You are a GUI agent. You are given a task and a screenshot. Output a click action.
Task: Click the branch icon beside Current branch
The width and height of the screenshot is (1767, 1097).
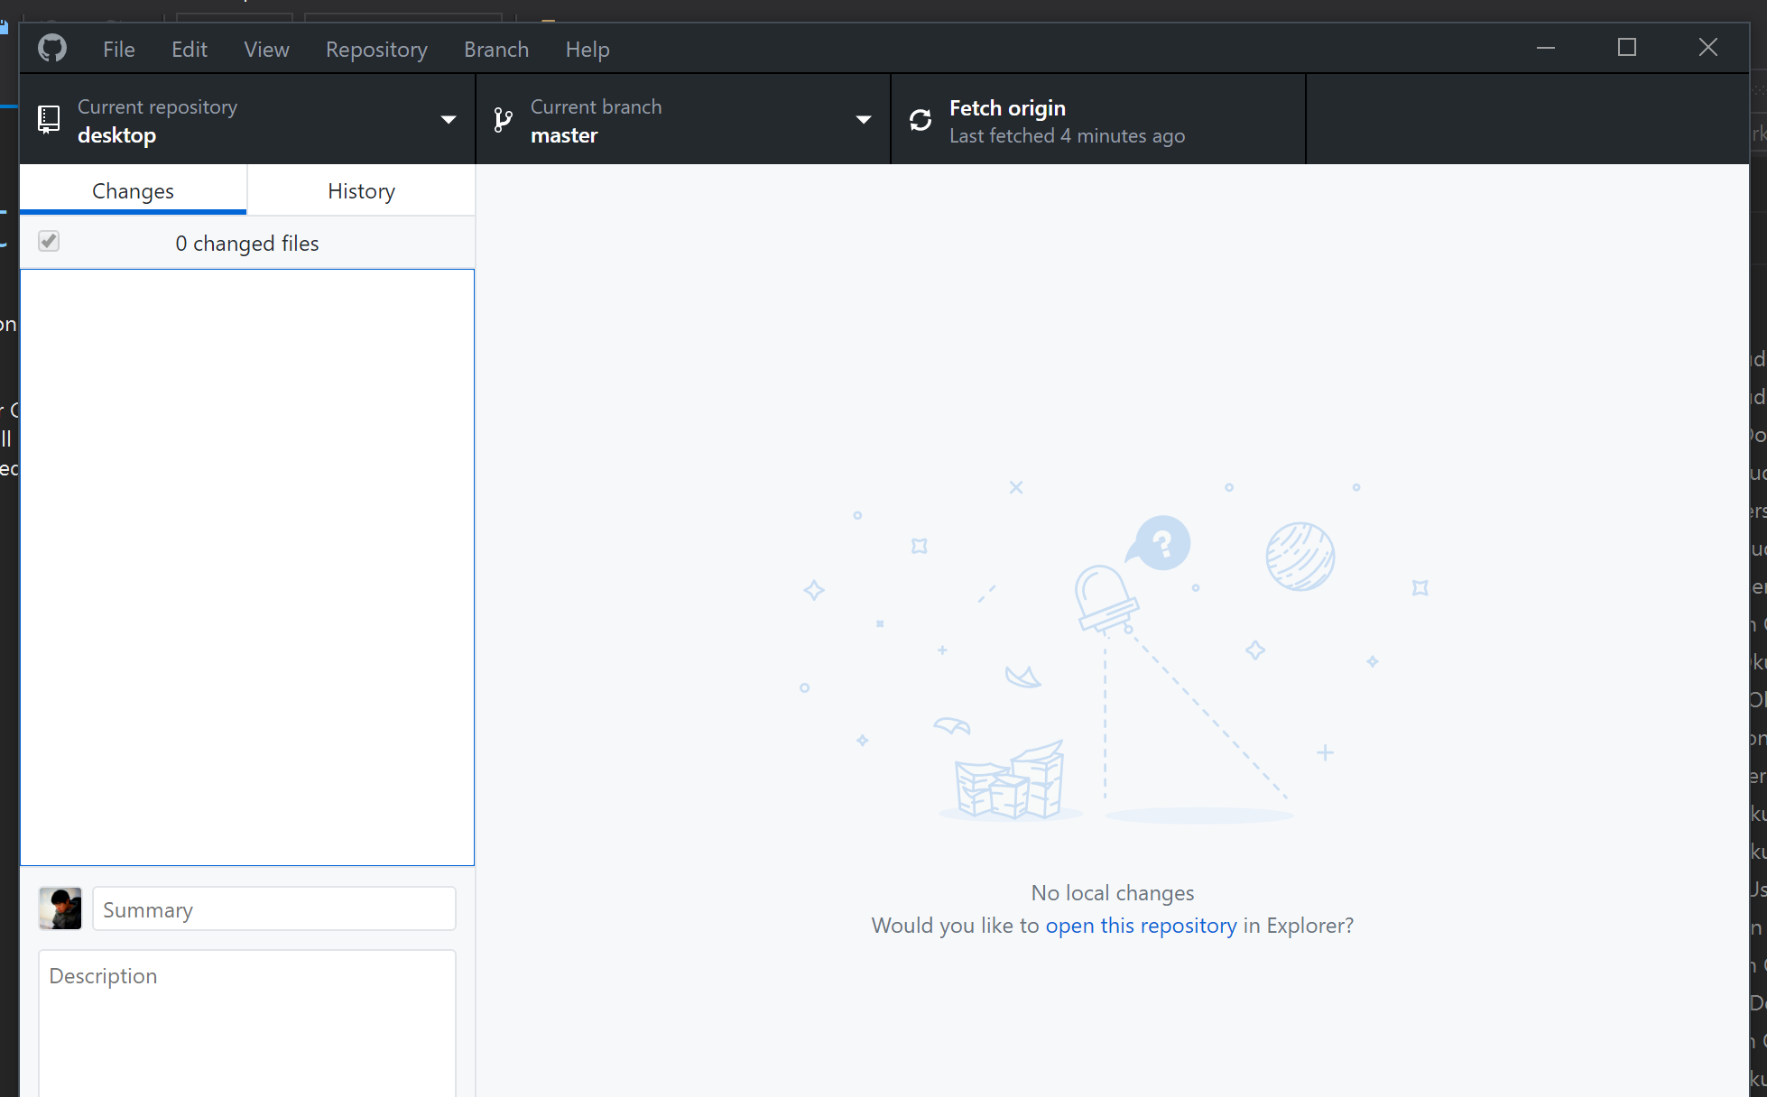(503, 119)
